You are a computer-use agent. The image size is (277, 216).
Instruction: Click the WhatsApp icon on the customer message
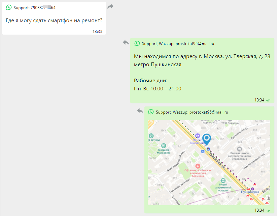[8, 7]
